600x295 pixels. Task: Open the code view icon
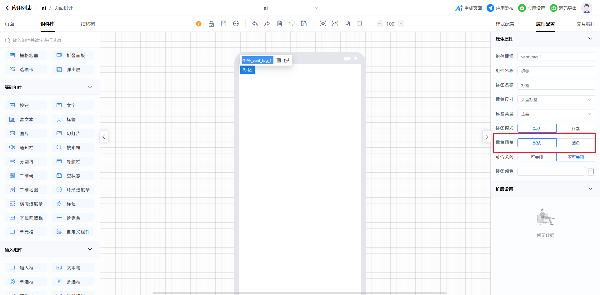pyautogui.click(x=335, y=24)
